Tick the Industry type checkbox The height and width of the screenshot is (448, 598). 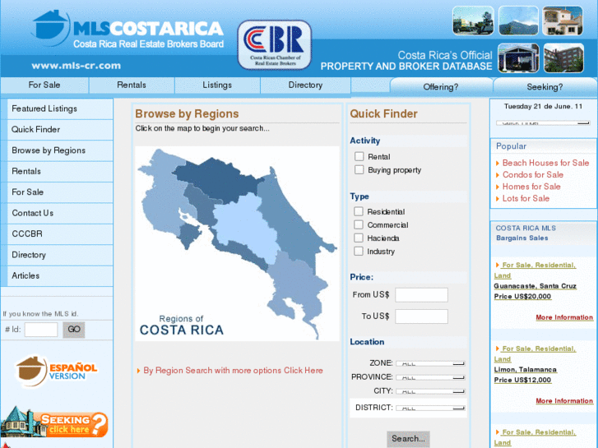point(358,252)
